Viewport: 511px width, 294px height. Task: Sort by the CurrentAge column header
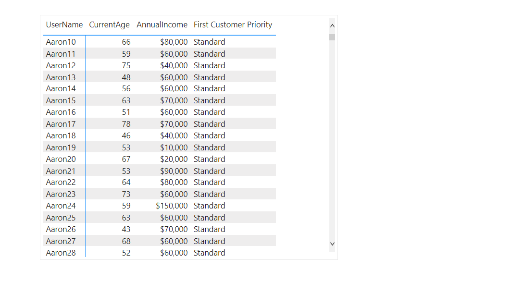click(109, 25)
